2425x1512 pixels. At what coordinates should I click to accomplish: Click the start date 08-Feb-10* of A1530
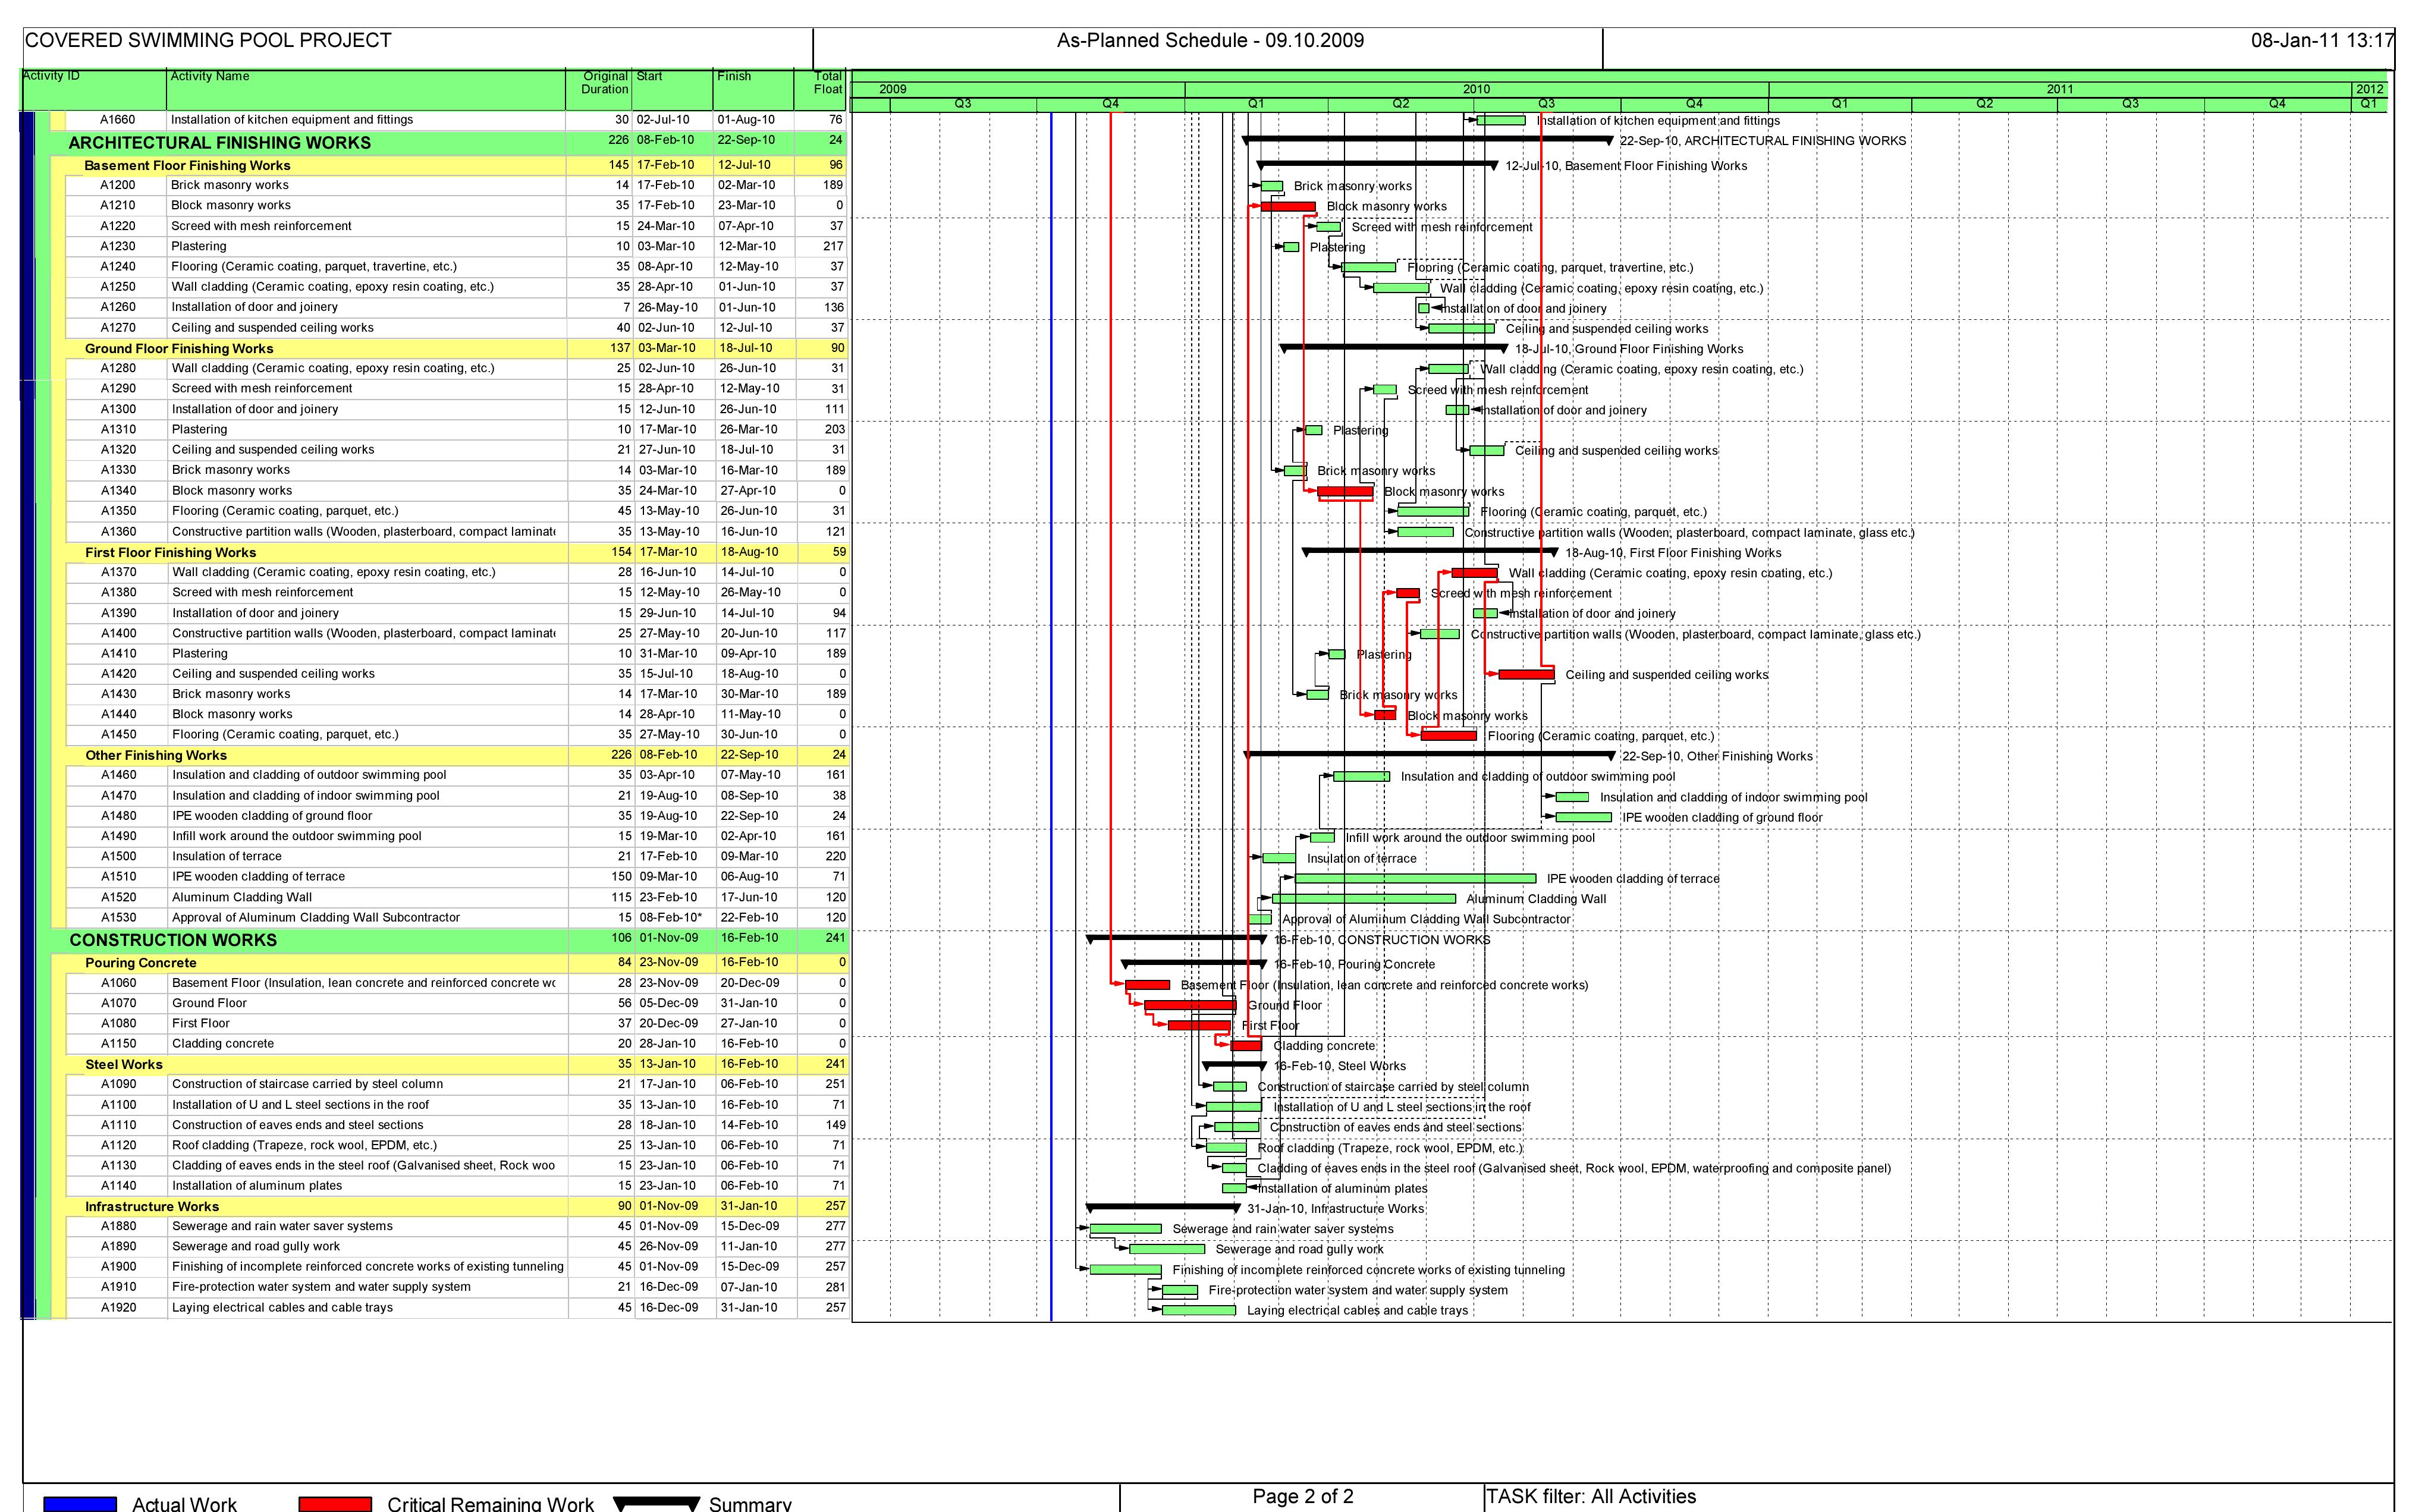click(669, 917)
